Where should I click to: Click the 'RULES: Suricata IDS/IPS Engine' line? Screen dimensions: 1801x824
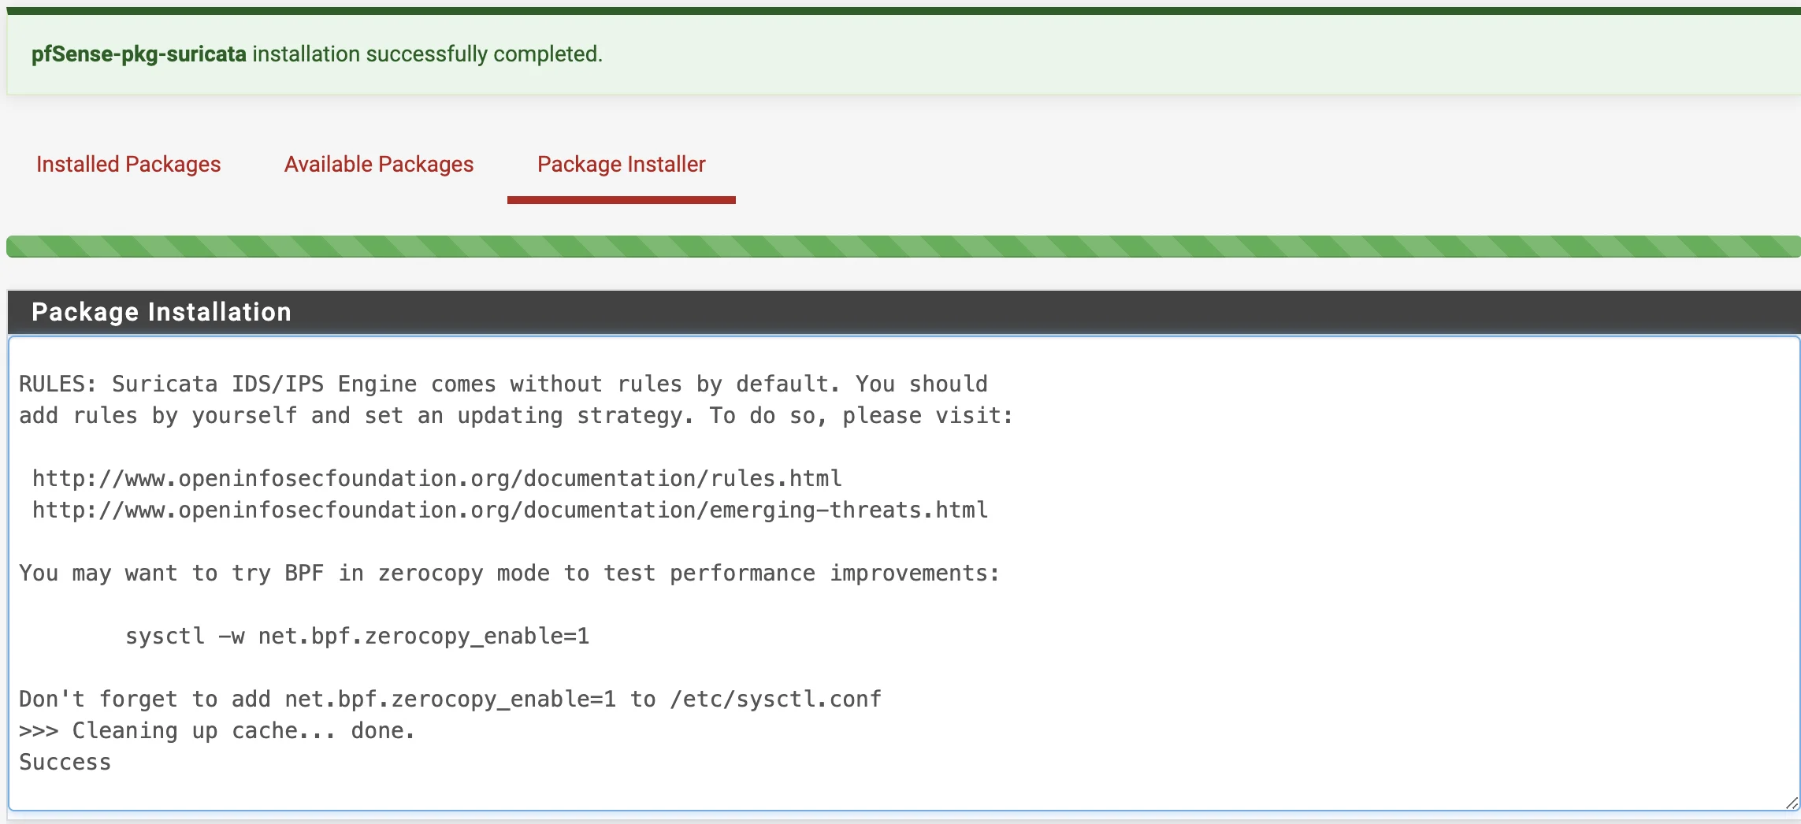pyautogui.click(x=503, y=384)
